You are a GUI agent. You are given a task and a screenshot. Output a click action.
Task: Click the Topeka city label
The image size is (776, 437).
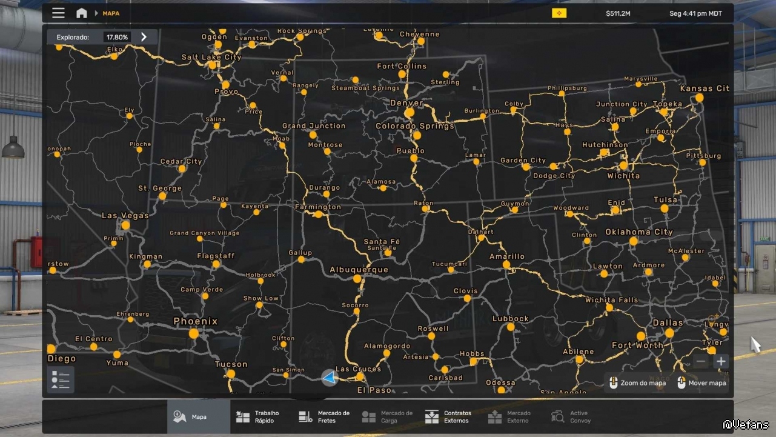click(668, 104)
